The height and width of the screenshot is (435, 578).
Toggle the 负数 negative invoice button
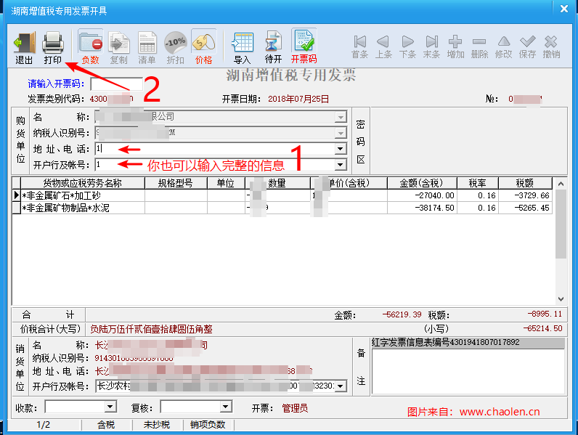click(x=91, y=46)
